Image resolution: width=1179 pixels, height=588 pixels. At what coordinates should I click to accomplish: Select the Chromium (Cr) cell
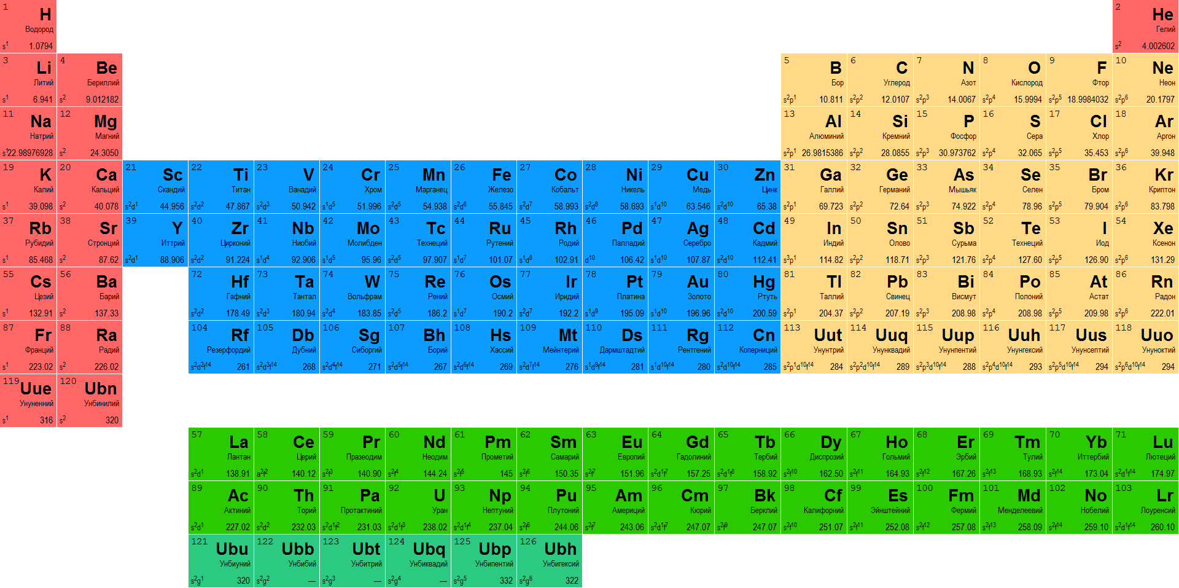[x=352, y=187]
